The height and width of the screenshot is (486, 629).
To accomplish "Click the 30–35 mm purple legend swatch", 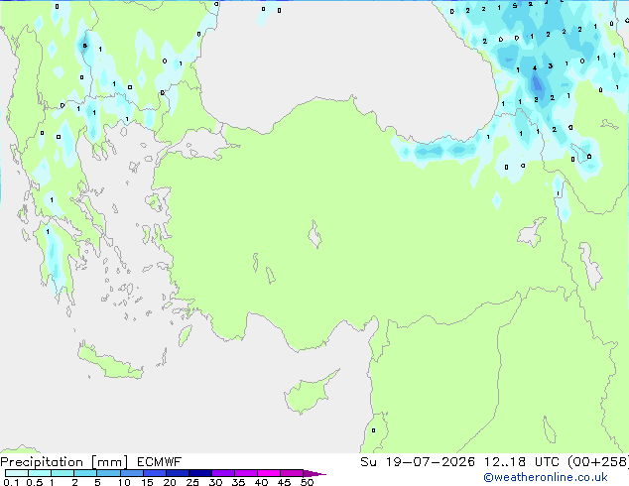I will click(x=222, y=473).
